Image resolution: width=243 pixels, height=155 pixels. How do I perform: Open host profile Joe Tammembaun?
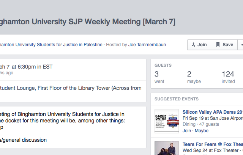tap(147, 45)
